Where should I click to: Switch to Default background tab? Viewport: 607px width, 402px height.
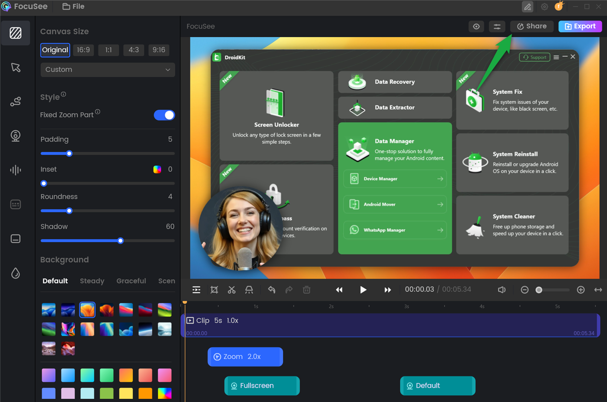click(55, 281)
